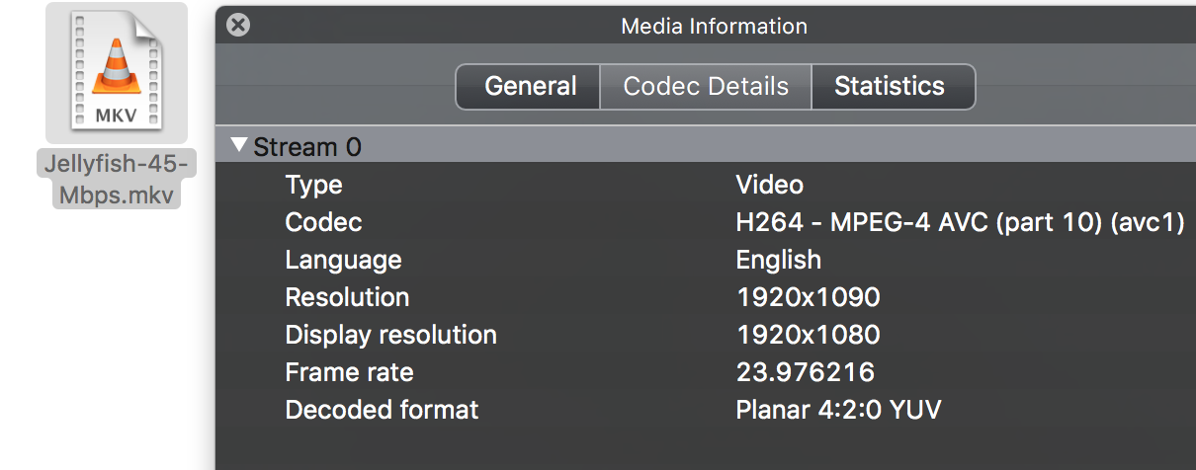This screenshot has width=1196, height=470.
Task: Select the Decoded format row label
Action: [382, 410]
